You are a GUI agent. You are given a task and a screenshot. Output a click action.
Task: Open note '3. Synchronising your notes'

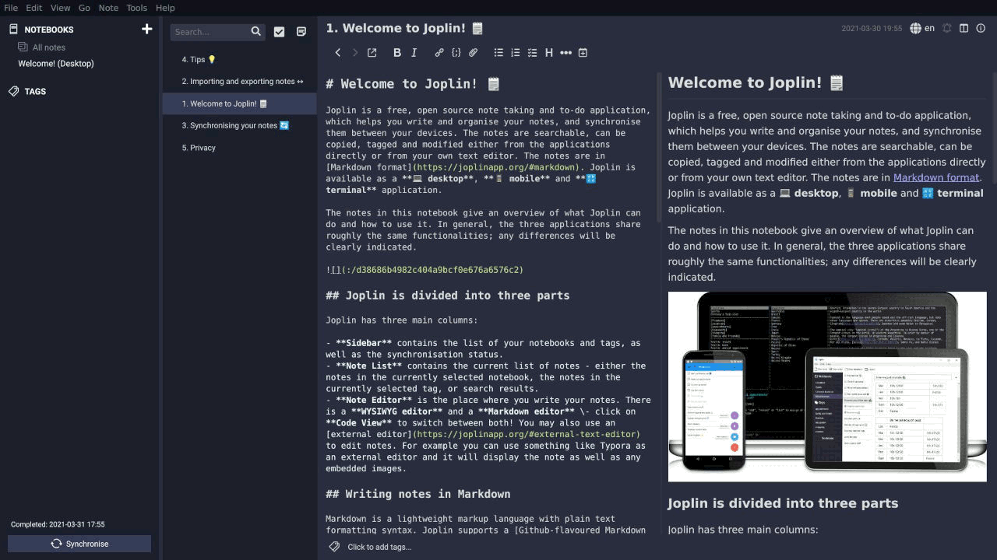click(239, 125)
